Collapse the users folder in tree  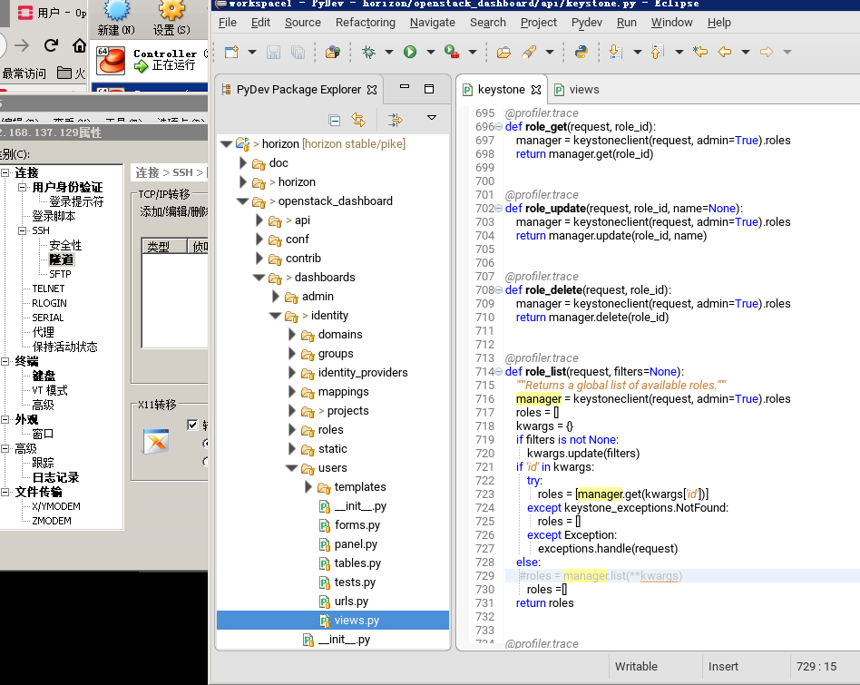[292, 468]
